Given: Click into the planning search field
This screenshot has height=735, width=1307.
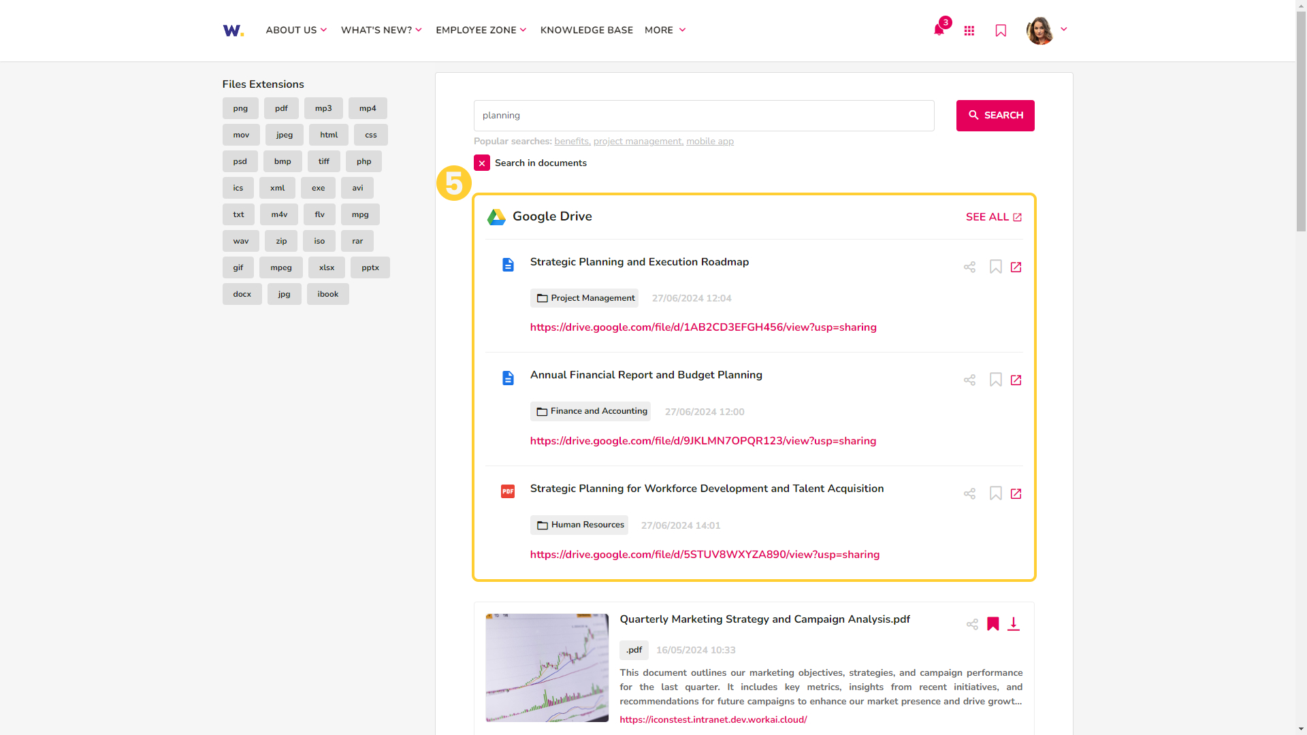Looking at the screenshot, I should 703,116.
